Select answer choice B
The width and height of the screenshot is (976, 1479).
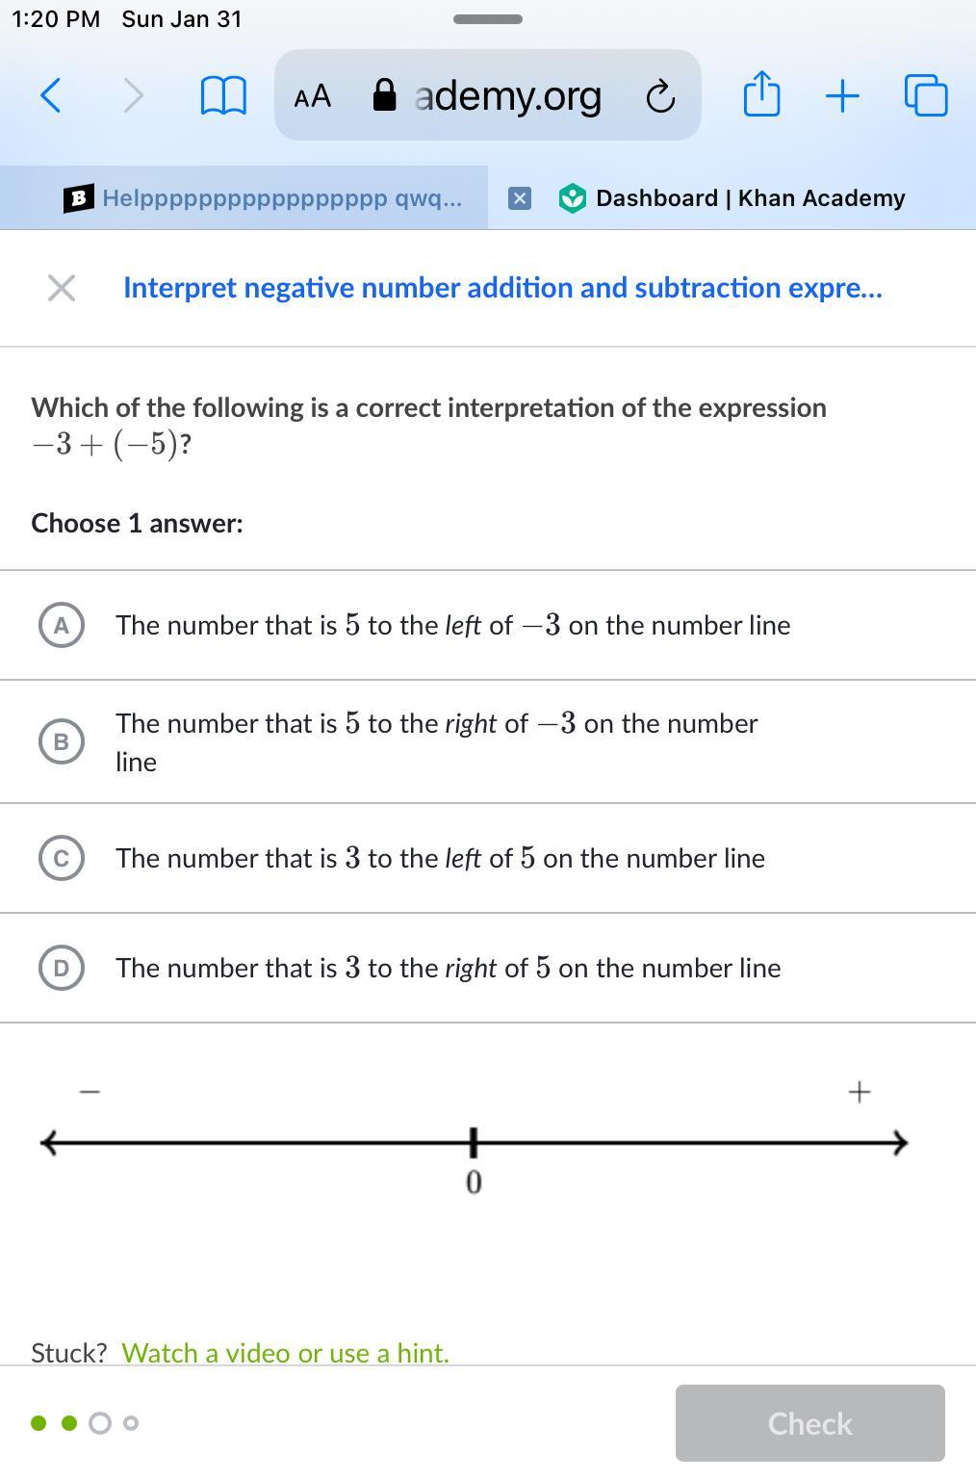coord(62,741)
